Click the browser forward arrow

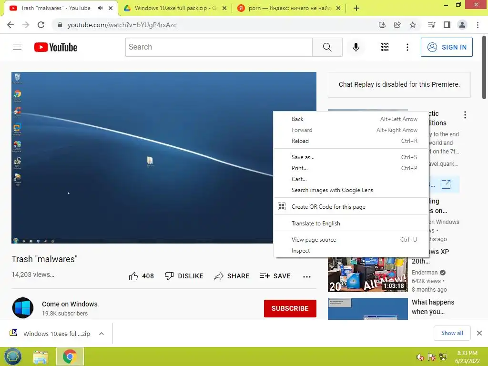point(26,25)
